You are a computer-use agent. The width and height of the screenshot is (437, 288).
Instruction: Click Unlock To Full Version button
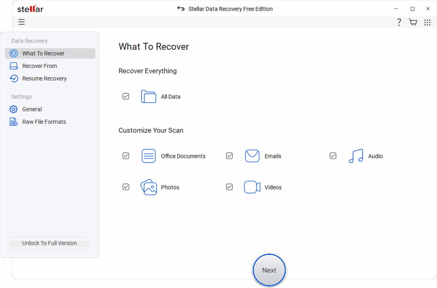tap(50, 243)
